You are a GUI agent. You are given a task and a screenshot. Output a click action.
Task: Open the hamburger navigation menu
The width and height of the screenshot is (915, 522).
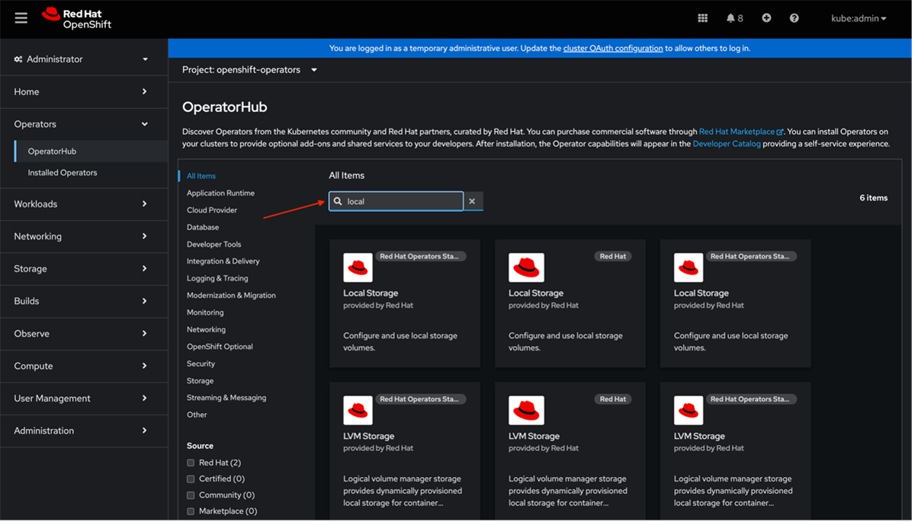(21, 18)
